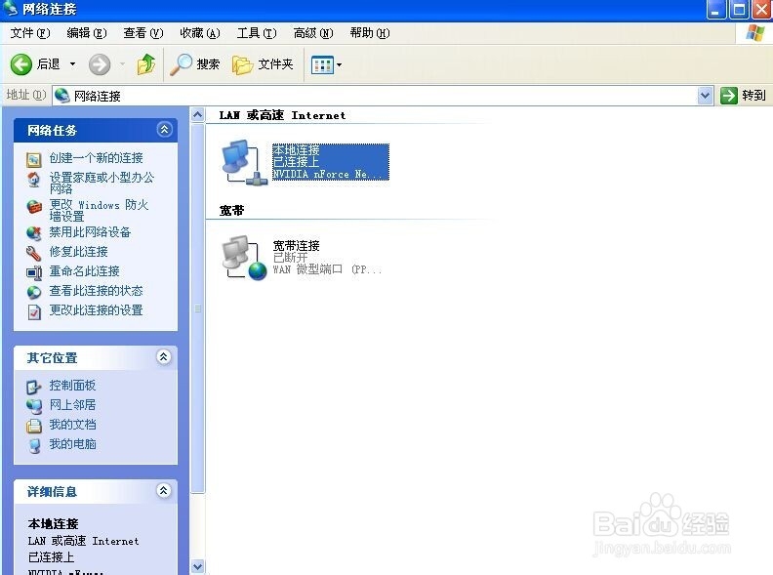Click the Network Neighborhood icon
Image resolution: width=773 pixels, height=575 pixels.
coord(33,406)
